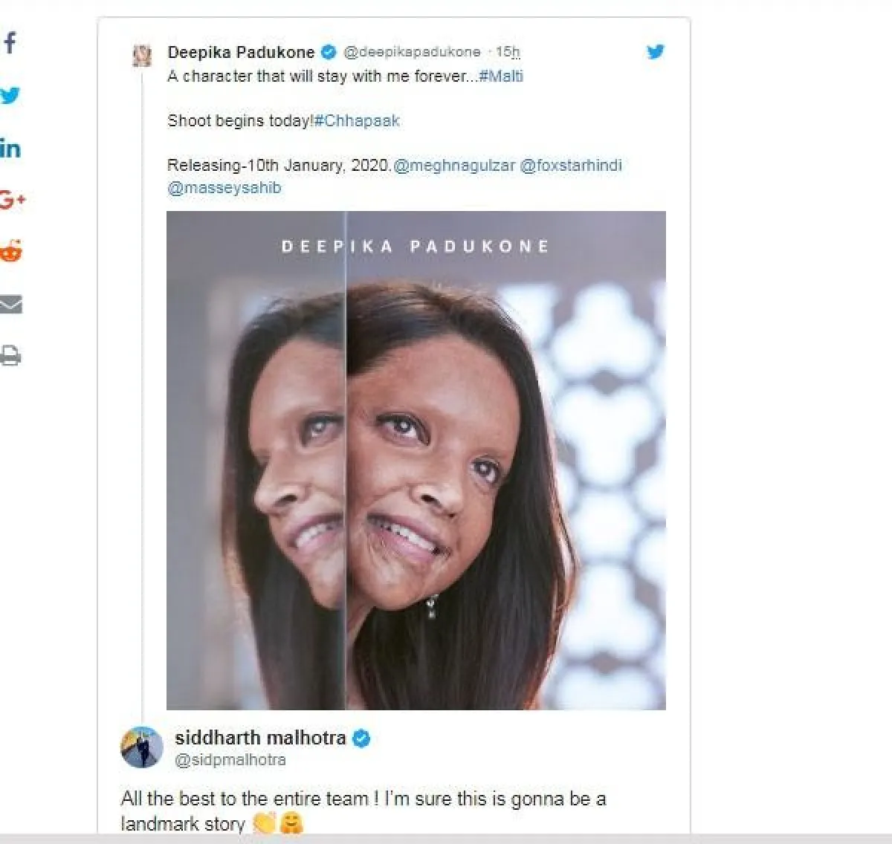Email this article using envelope icon

pyautogui.click(x=11, y=305)
